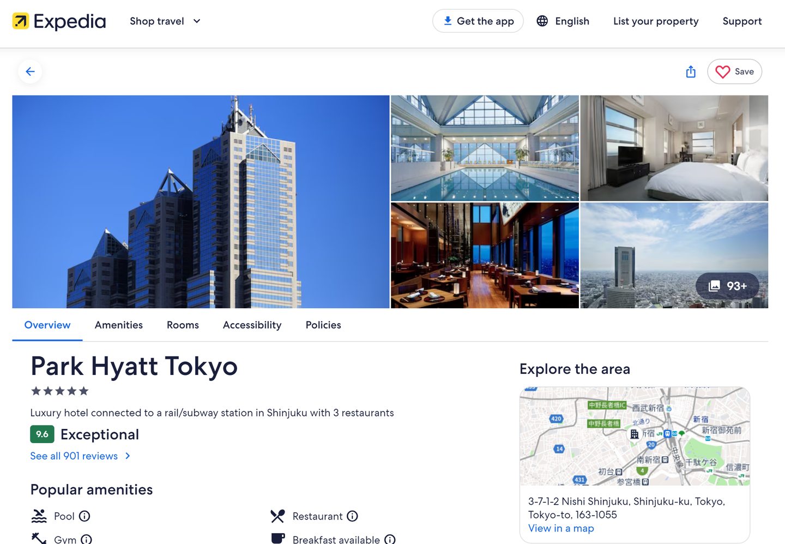Click the globe icon next to English

pyautogui.click(x=542, y=21)
